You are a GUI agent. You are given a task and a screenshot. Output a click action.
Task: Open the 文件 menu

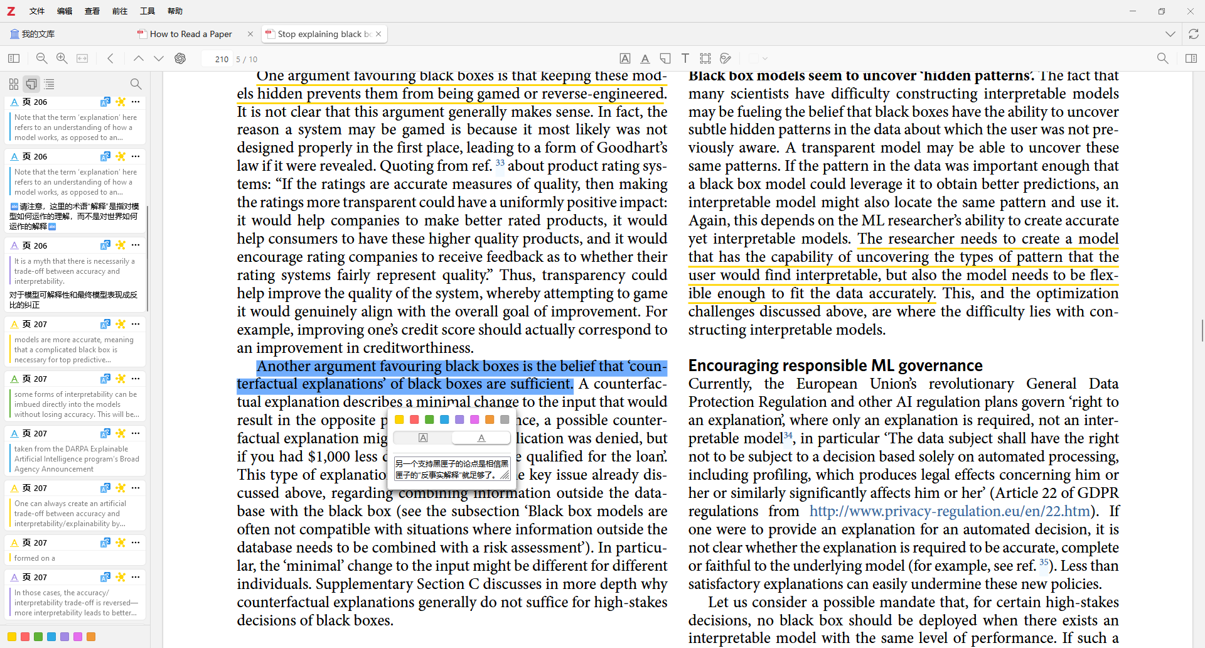click(37, 11)
